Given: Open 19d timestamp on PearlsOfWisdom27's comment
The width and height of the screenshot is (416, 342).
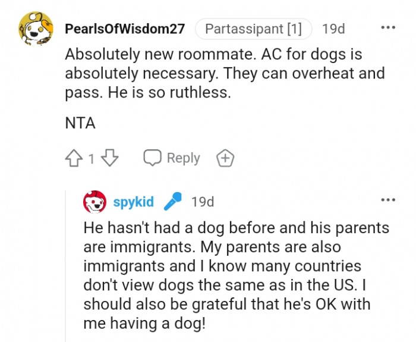Looking at the screenshot, I should click(x=333, y=29).
